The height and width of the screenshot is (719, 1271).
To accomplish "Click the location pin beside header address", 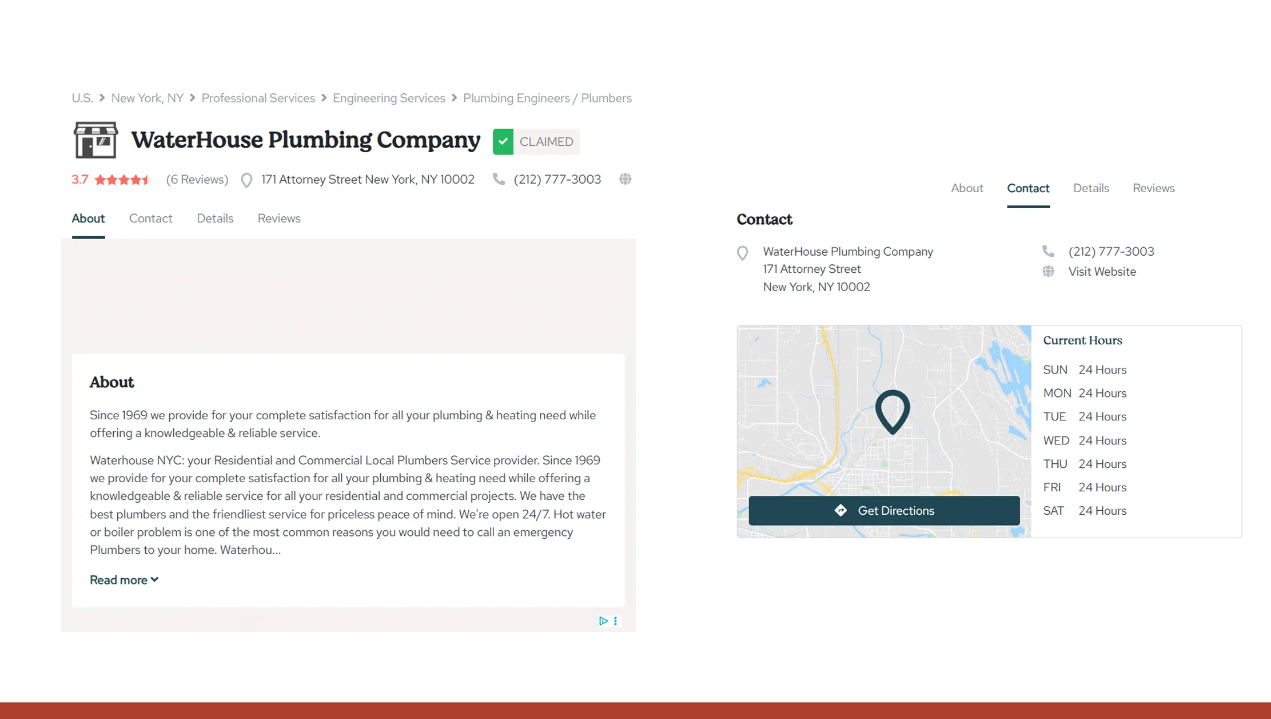I will (x=246, y=180).
